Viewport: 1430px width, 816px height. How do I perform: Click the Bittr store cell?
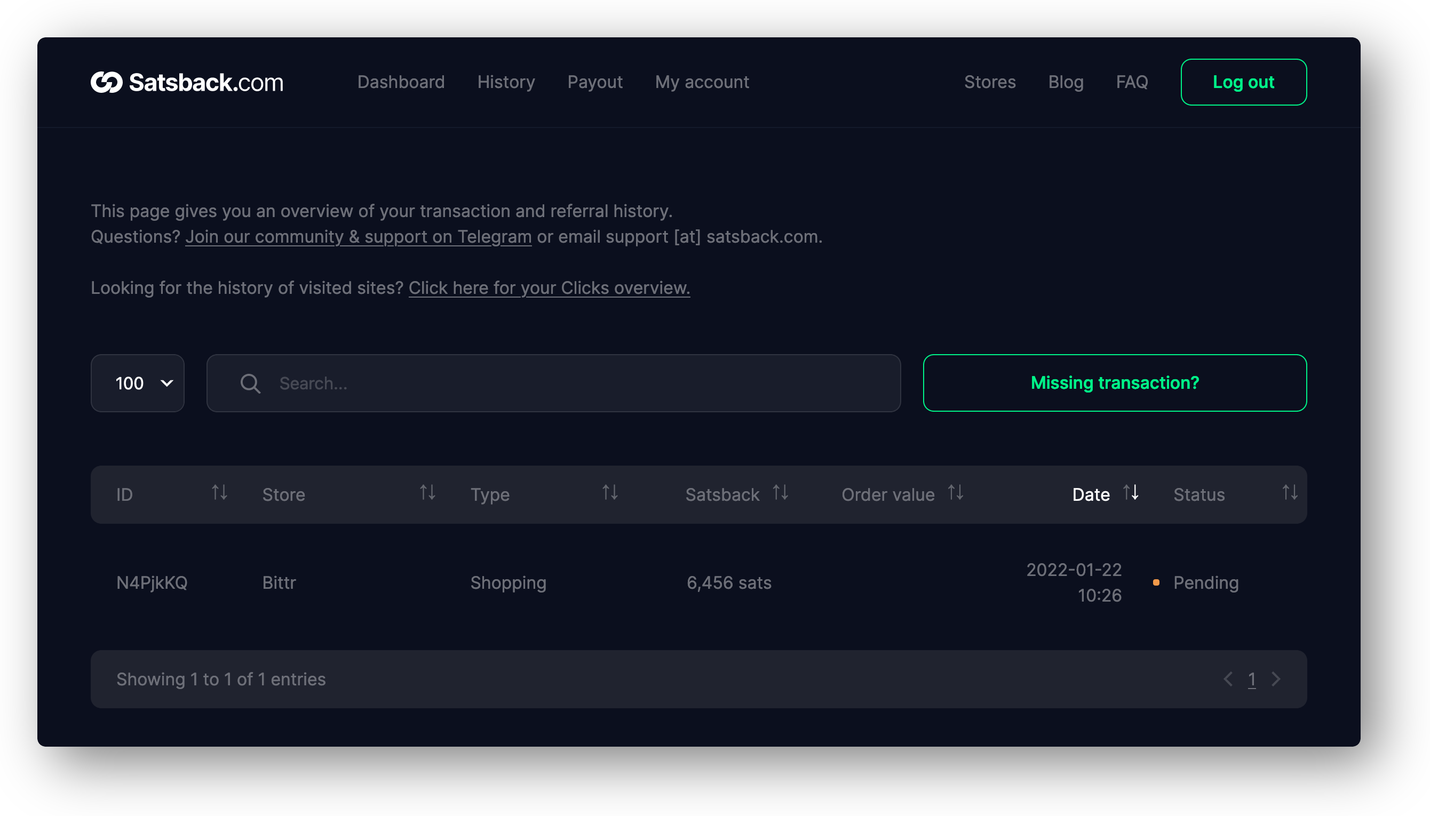(279, 583)
